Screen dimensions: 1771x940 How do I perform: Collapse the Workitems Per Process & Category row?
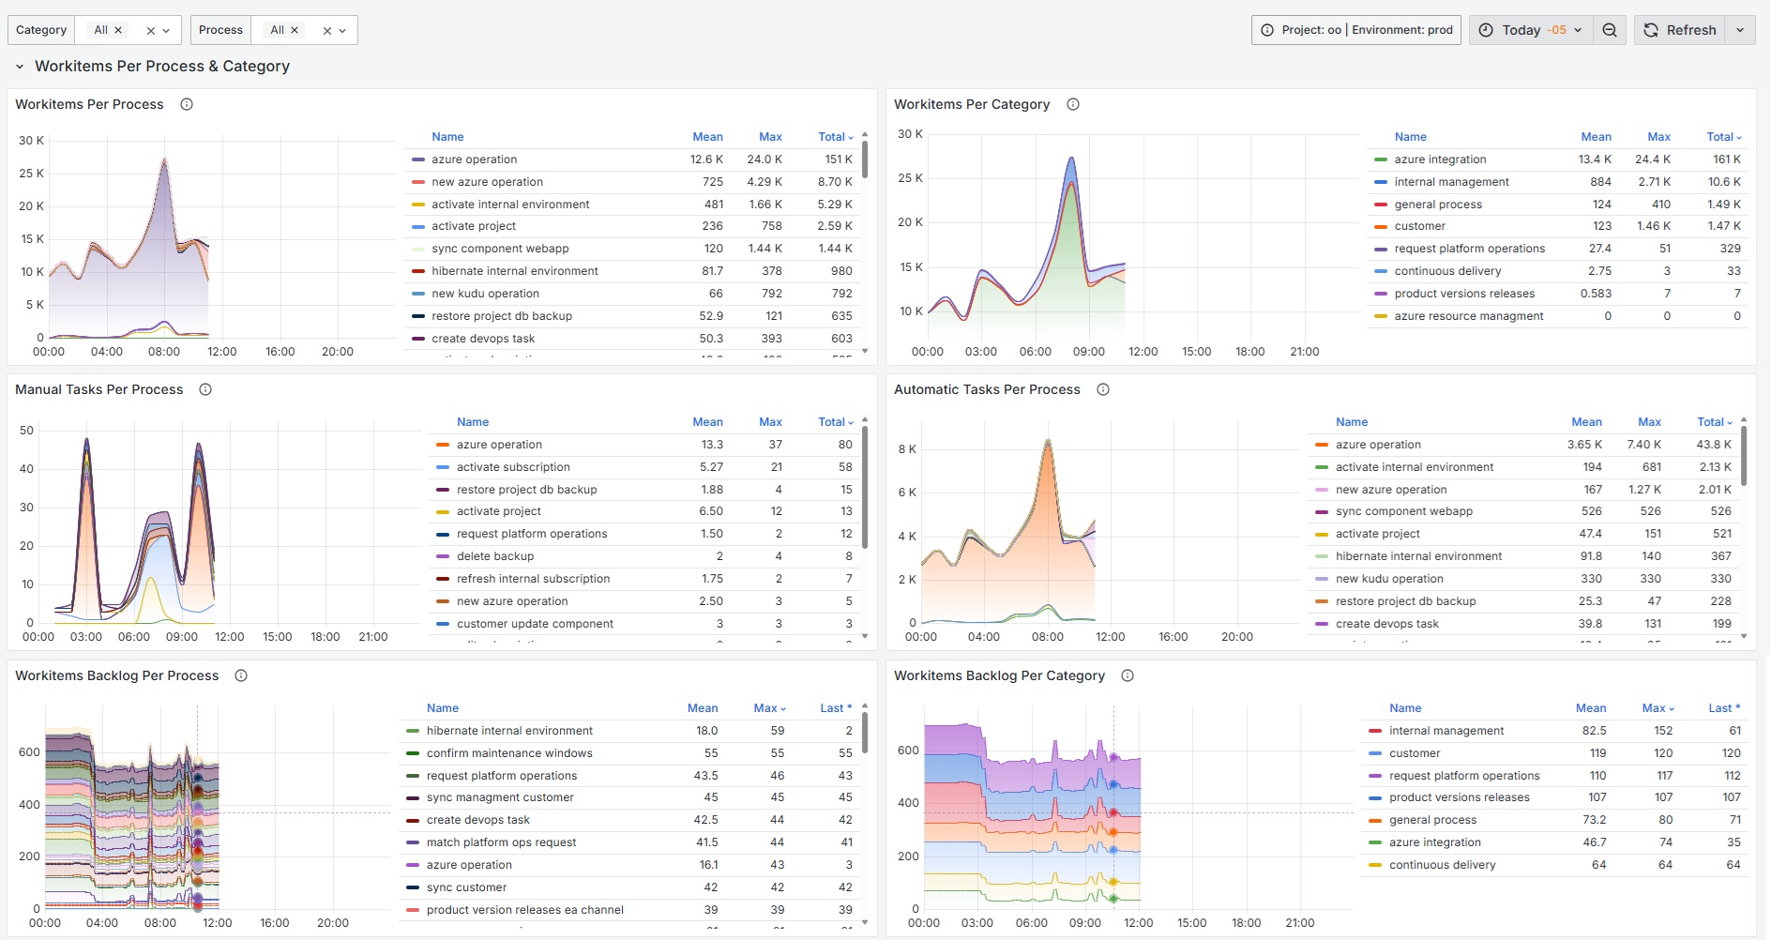(x=20, y=66)
